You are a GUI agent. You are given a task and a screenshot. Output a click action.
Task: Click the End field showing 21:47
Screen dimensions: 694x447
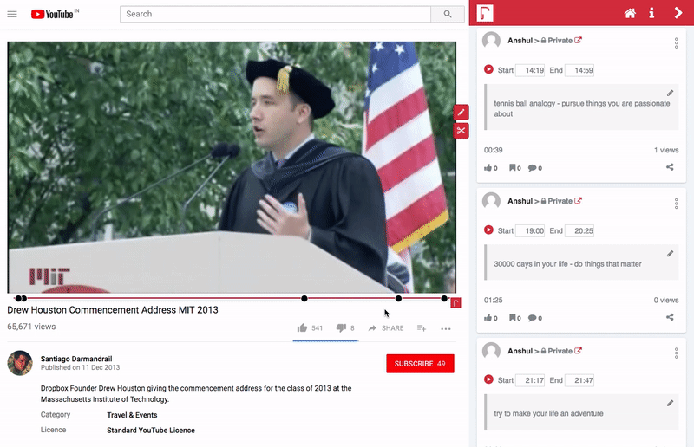(579, 380)
